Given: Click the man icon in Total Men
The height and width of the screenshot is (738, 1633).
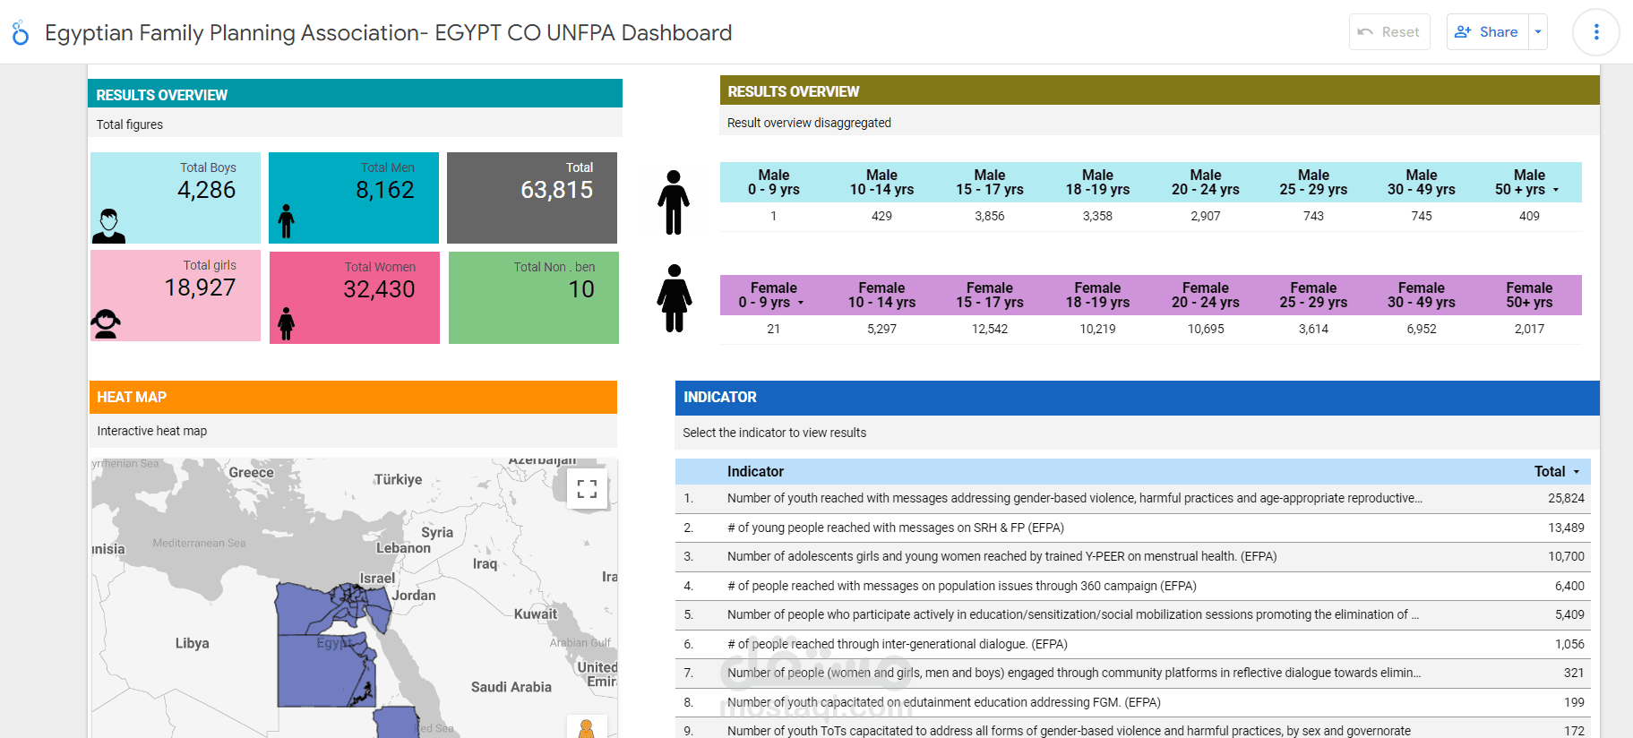Looking at the screenshot, I should click(x=286, y=221).
